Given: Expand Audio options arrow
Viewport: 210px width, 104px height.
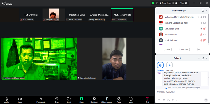Looking at the screenshot, I should (11, 99).
